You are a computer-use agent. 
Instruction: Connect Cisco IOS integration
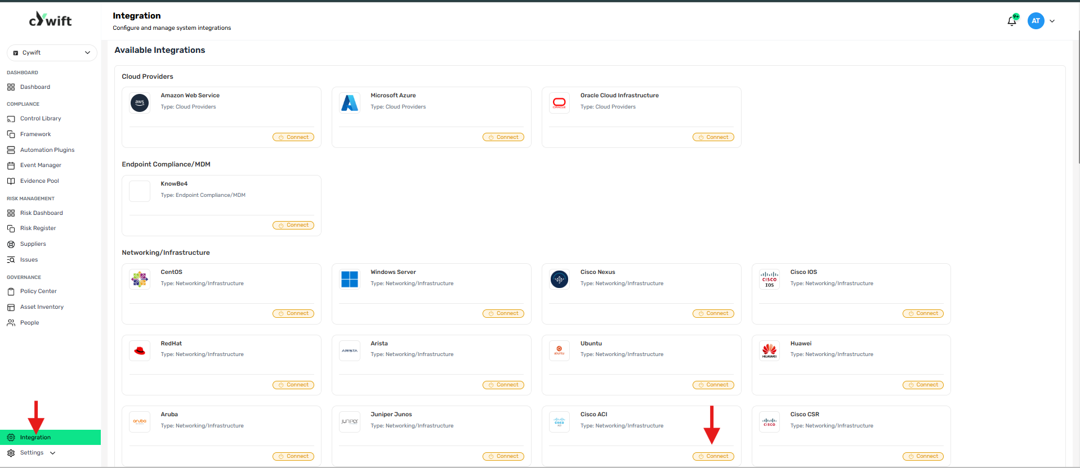[923, 313]
